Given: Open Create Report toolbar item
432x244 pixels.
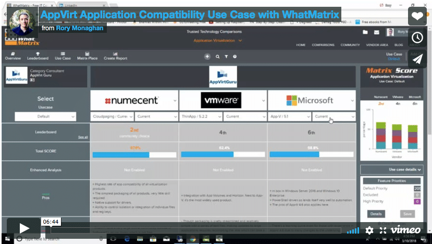Looking at the screenshot, I should click(x=116, y=56).
